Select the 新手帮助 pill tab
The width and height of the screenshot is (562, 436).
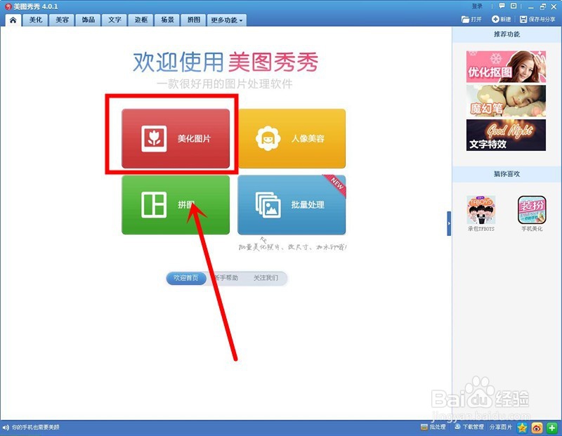click(x=226, y=278)
